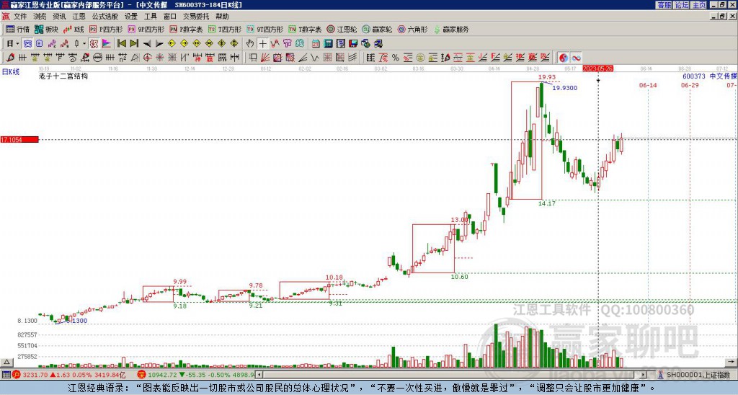
Task: Click the red-blue yin-yang icon
Action: coord(564,58)
